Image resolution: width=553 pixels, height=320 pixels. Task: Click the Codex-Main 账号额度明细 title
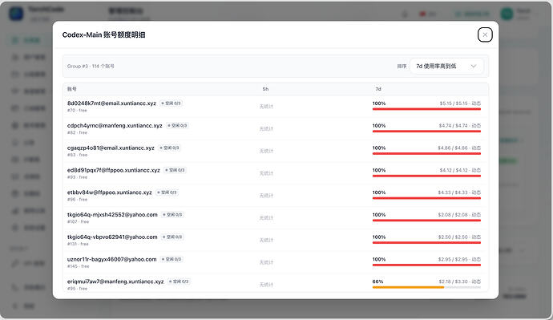coord(103,34)
